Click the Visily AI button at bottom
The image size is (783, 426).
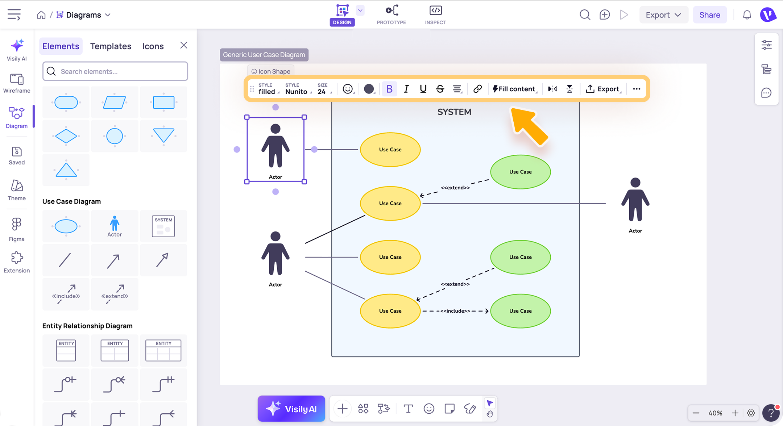[291, 409]
